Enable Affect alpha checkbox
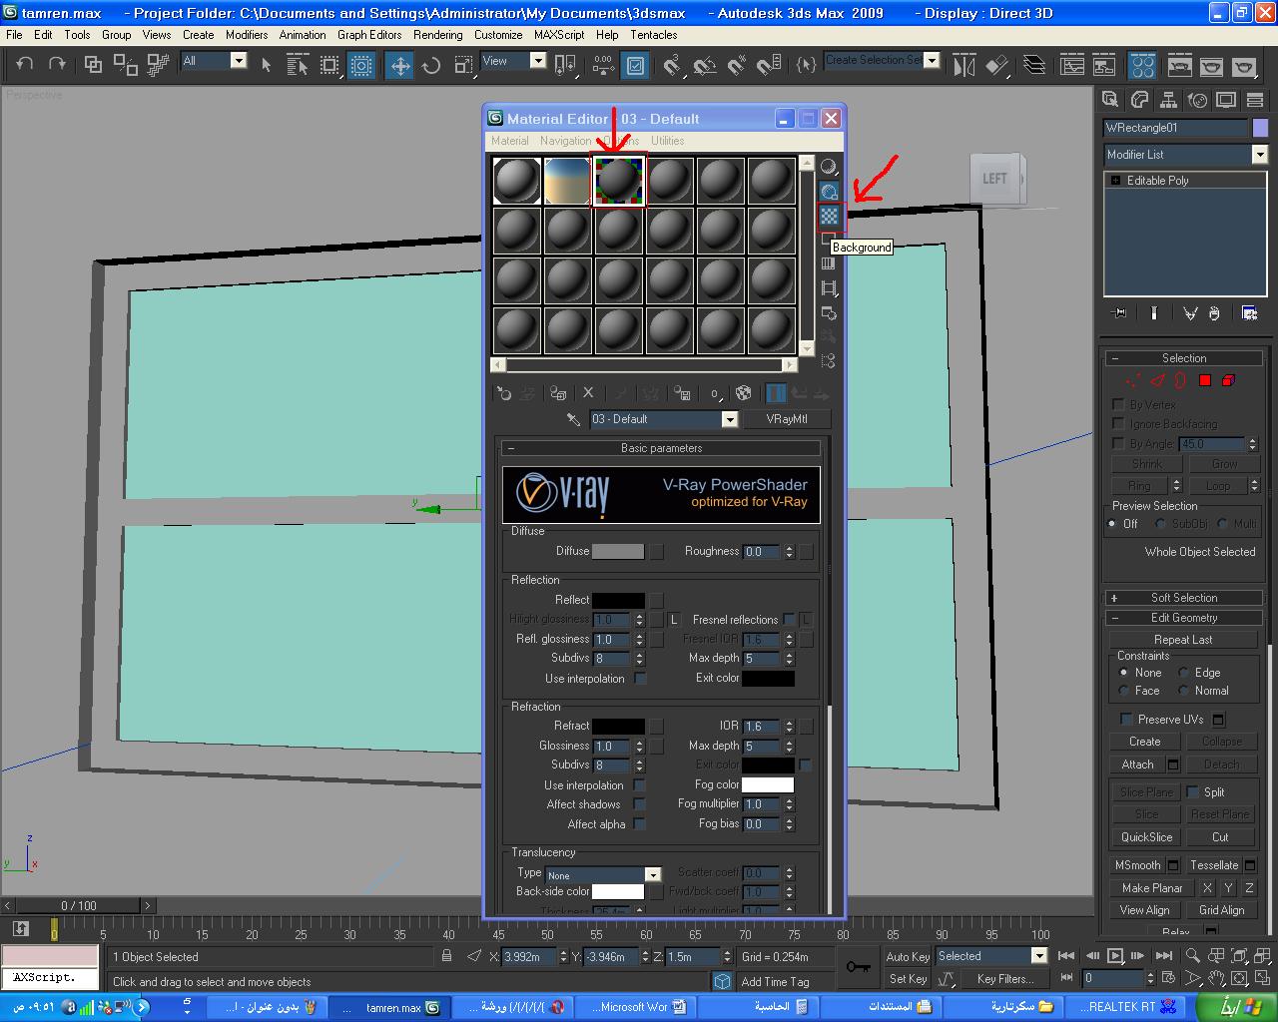The width and height of the screenshot is (1278, 1022). 639,824
